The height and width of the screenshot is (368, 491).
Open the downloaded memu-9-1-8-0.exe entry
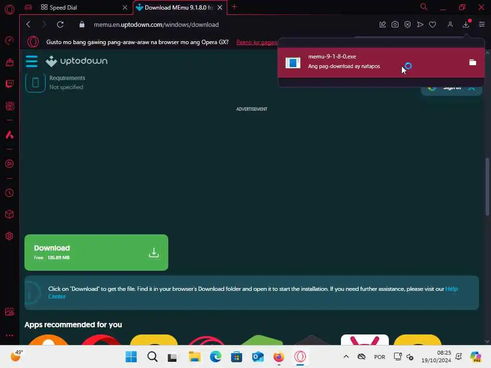point(381,62)
